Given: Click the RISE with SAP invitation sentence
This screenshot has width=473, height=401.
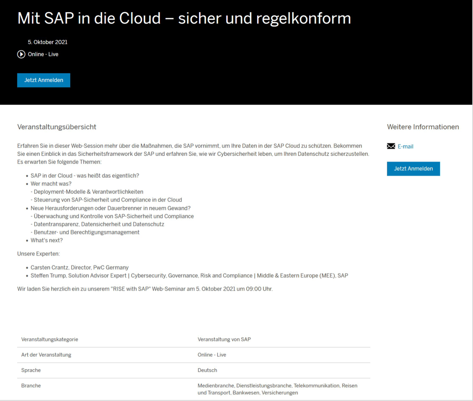Looking at the screenshot, I should [x=145, y=289].
